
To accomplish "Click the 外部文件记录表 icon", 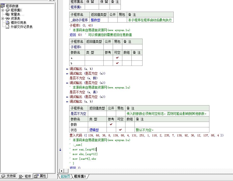I will tap(8, 27).
